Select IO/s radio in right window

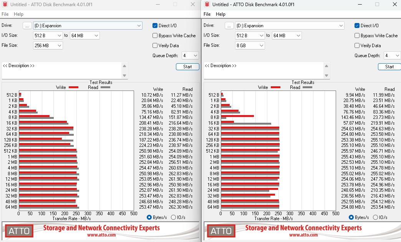click(375, 217)
